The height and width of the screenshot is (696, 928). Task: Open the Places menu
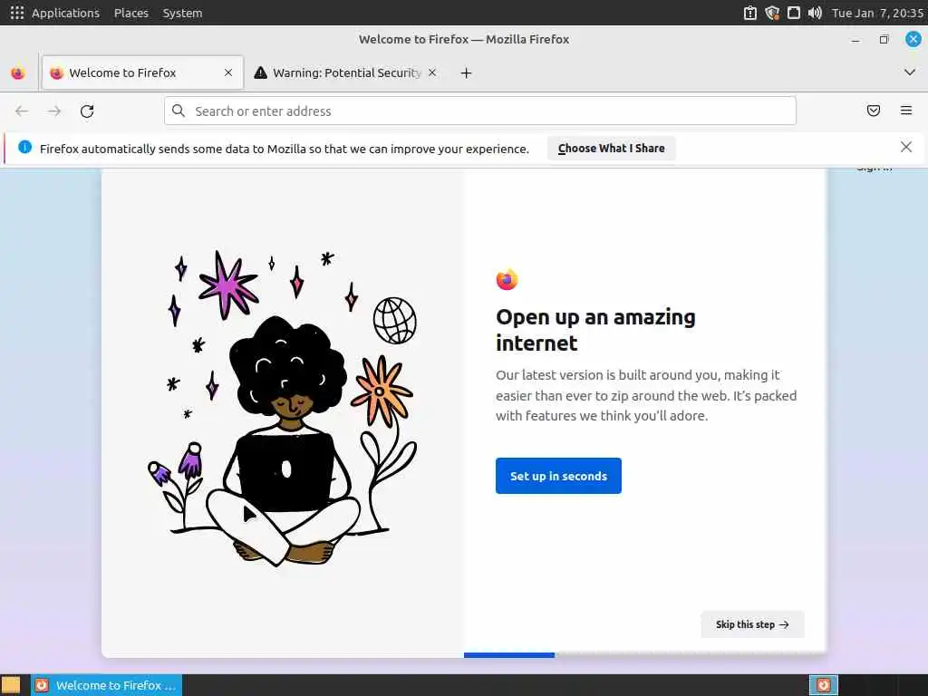[131, 13]
